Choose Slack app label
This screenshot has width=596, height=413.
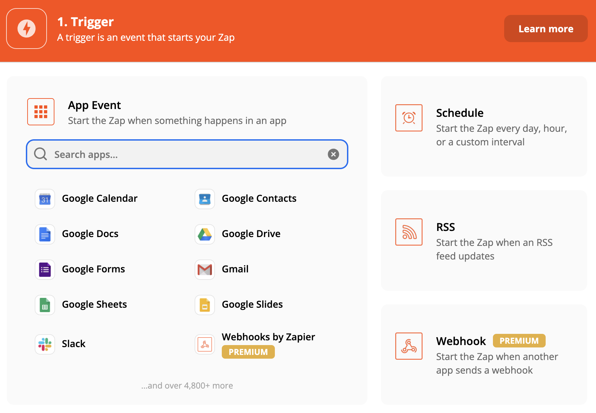coord(73,344)
